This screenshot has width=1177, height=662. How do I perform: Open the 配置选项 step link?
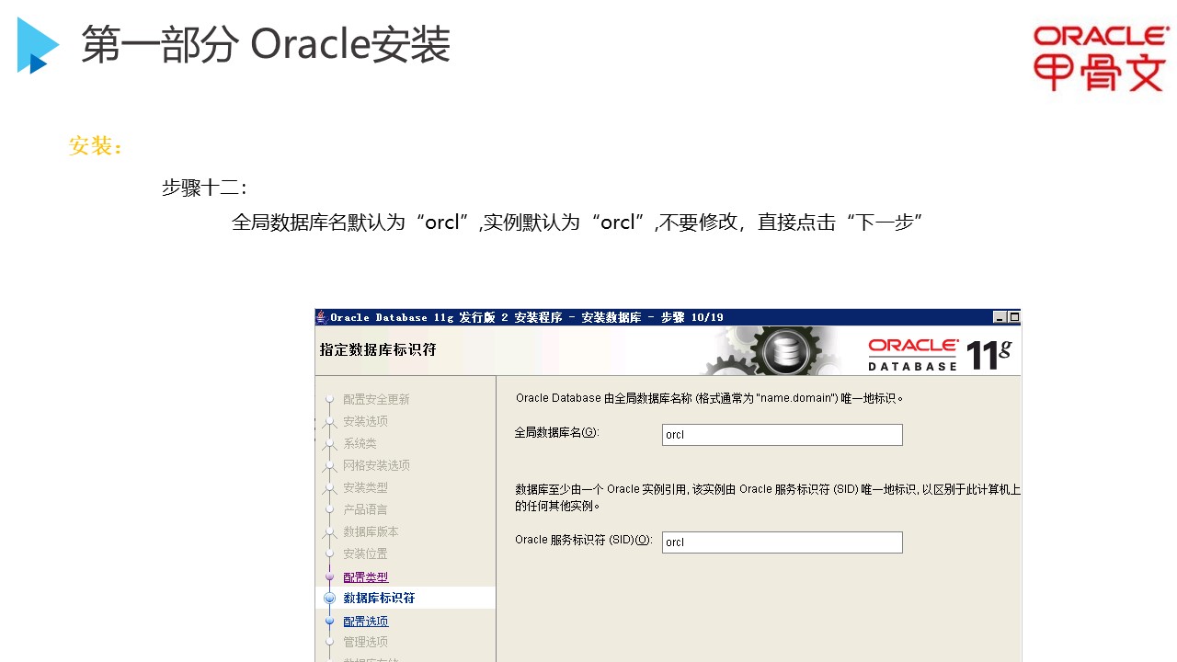pyautogui.click(x=366, y=622)
